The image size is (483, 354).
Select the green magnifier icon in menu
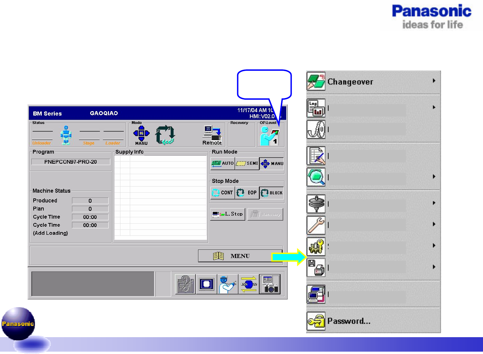[x=316, y=177]
